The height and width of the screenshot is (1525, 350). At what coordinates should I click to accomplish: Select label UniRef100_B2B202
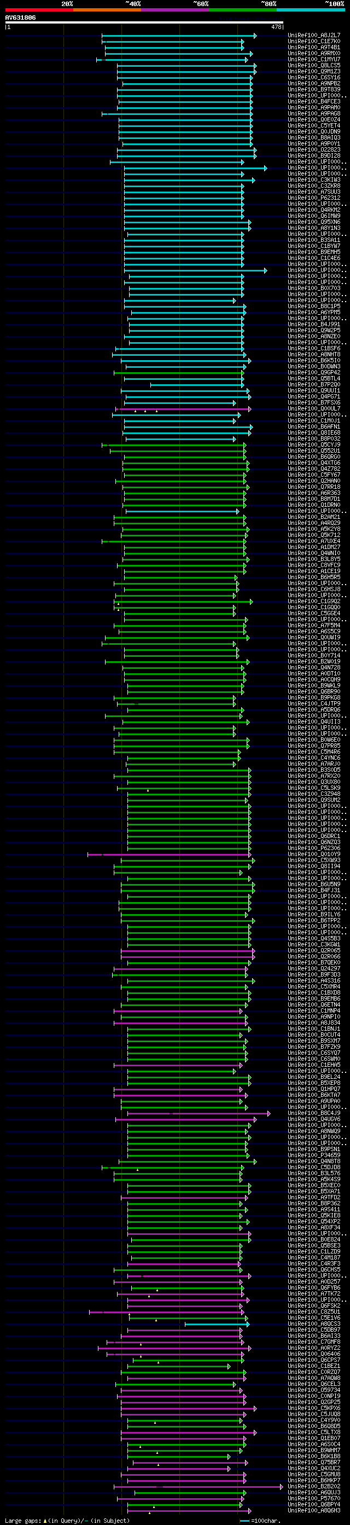point(314,1487)
